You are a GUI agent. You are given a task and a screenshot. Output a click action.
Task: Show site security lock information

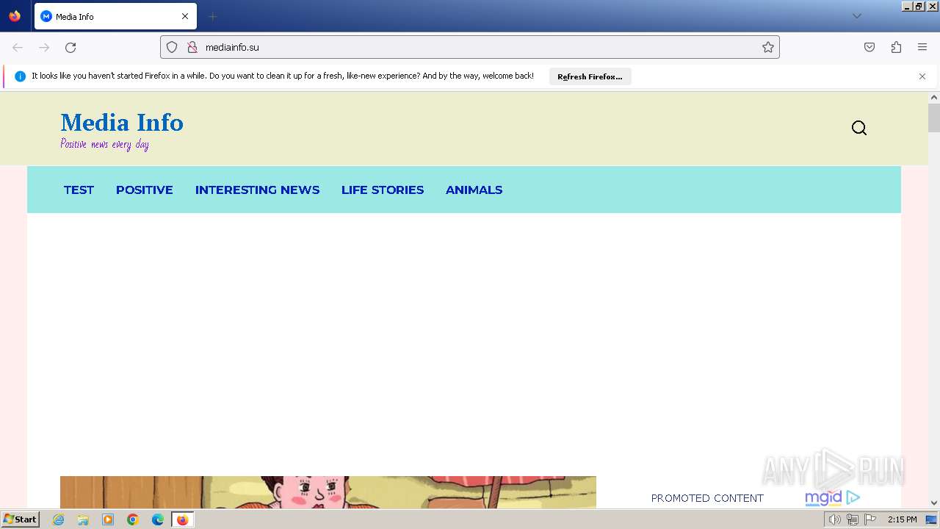[192, 47]
